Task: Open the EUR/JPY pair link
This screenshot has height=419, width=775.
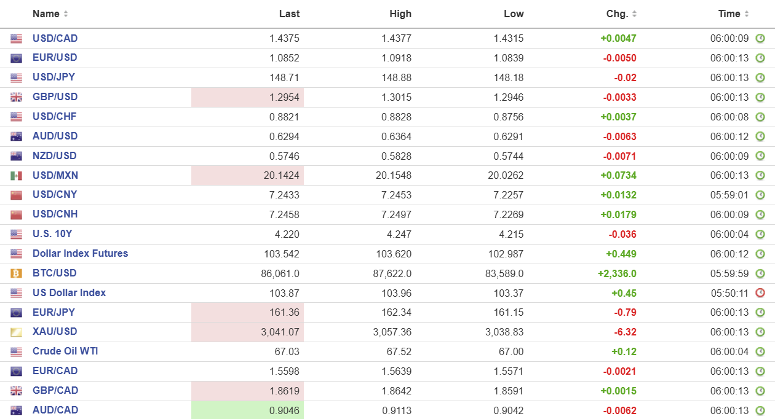Action: (54, 312)
